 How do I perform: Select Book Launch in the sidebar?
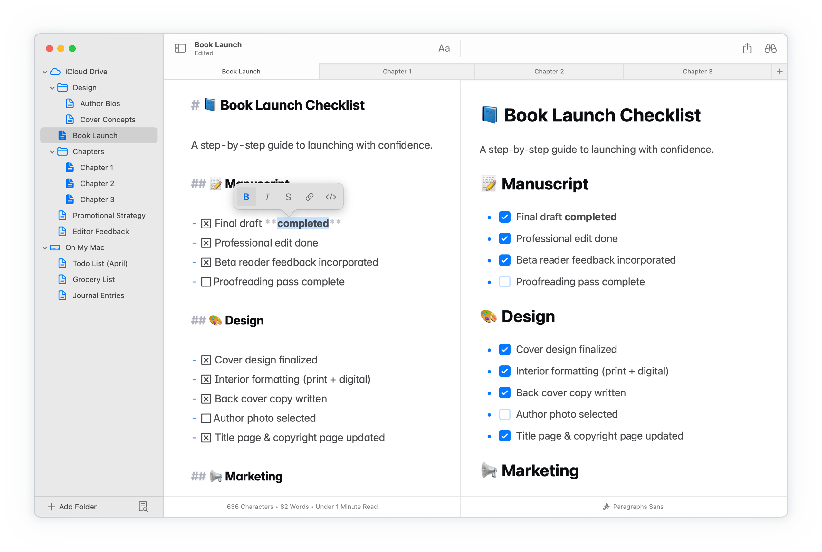(99, 136)
